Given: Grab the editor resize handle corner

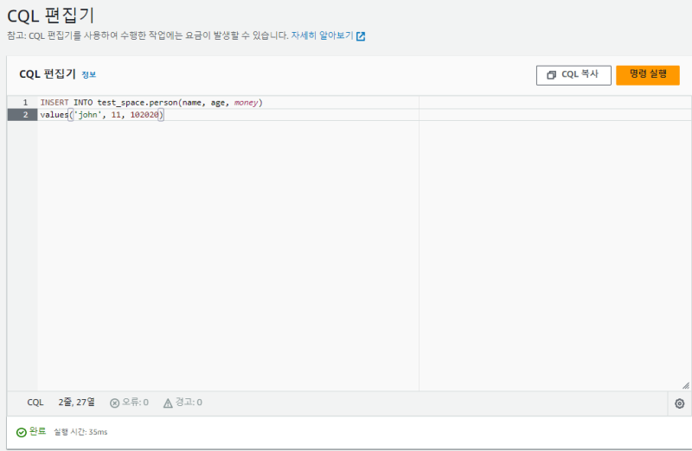Looking at the screenshot, I should tap(686, 384).
